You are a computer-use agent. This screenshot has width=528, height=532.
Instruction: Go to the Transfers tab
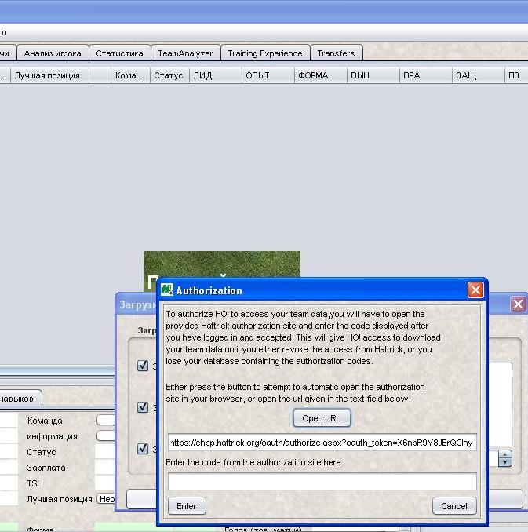(x=336, y=53)
